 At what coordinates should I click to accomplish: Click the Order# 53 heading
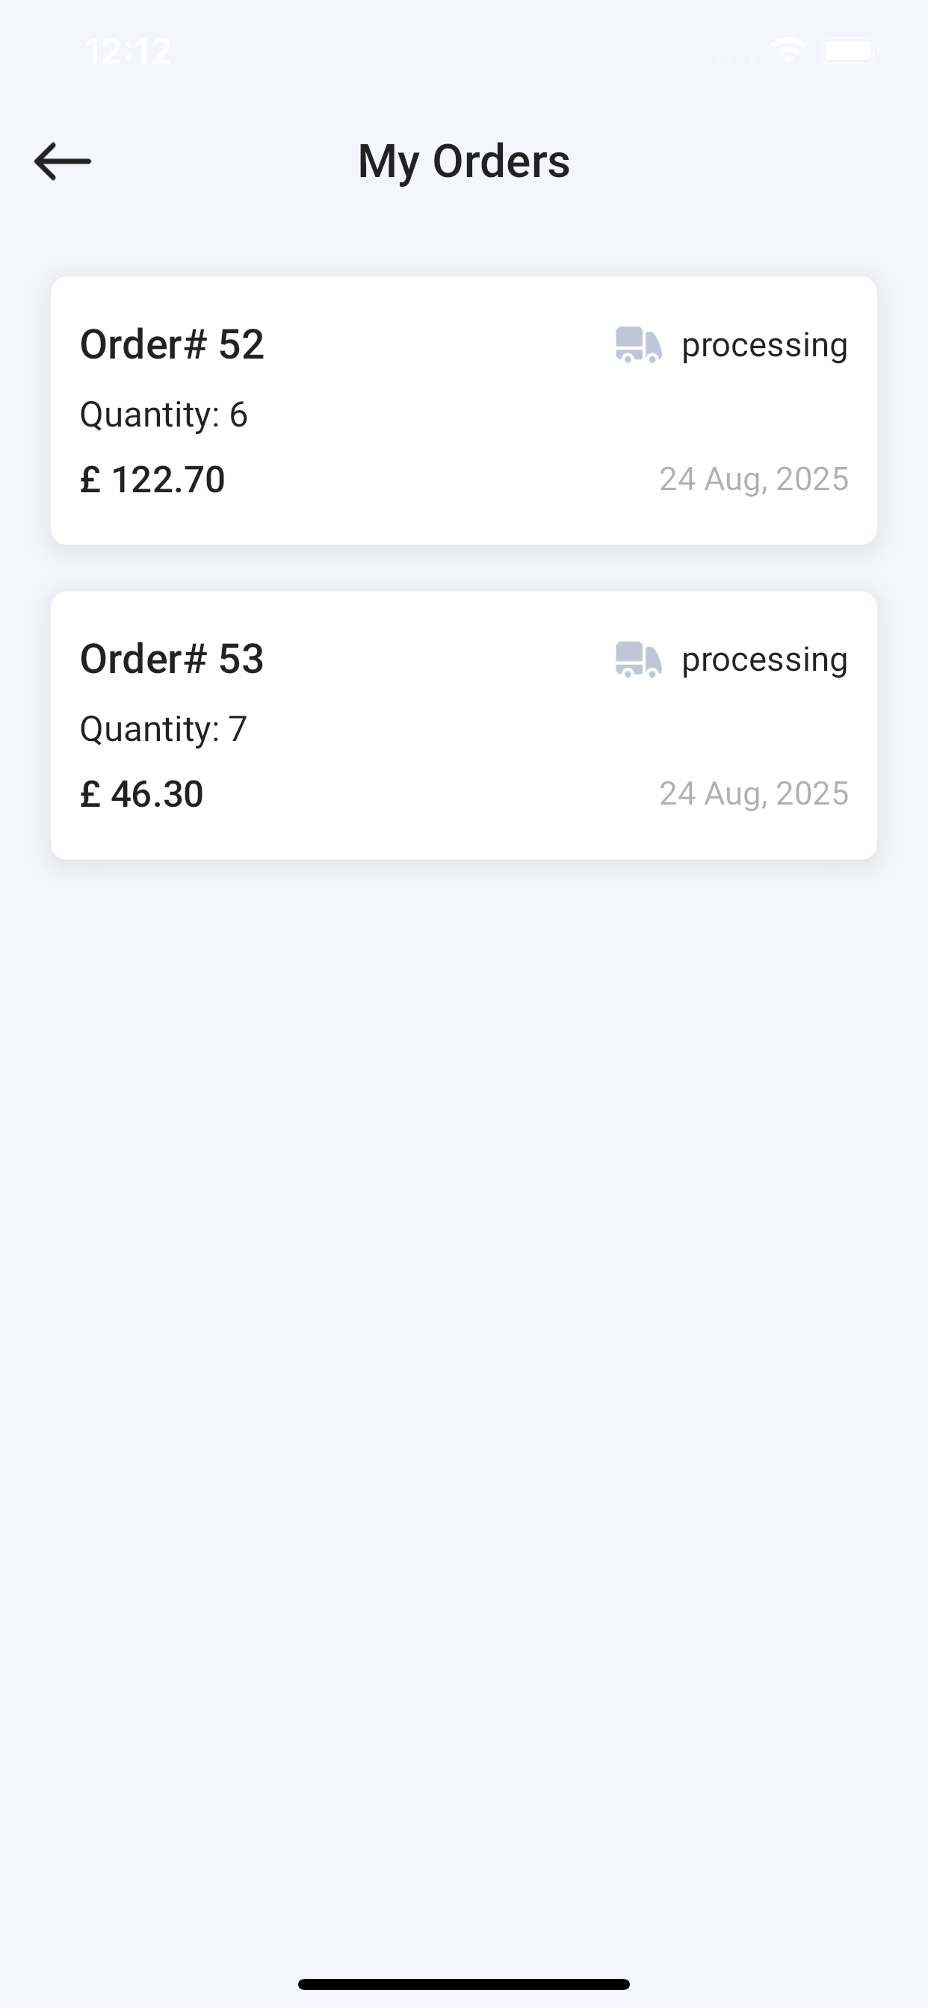[173, 660]
